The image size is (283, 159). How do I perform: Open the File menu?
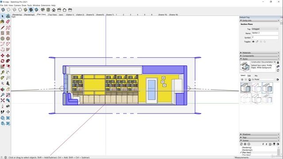click(x=2, y=5)
